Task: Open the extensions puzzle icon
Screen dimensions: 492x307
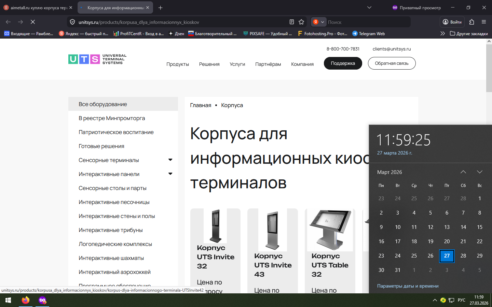Action: tap(472, 22)
